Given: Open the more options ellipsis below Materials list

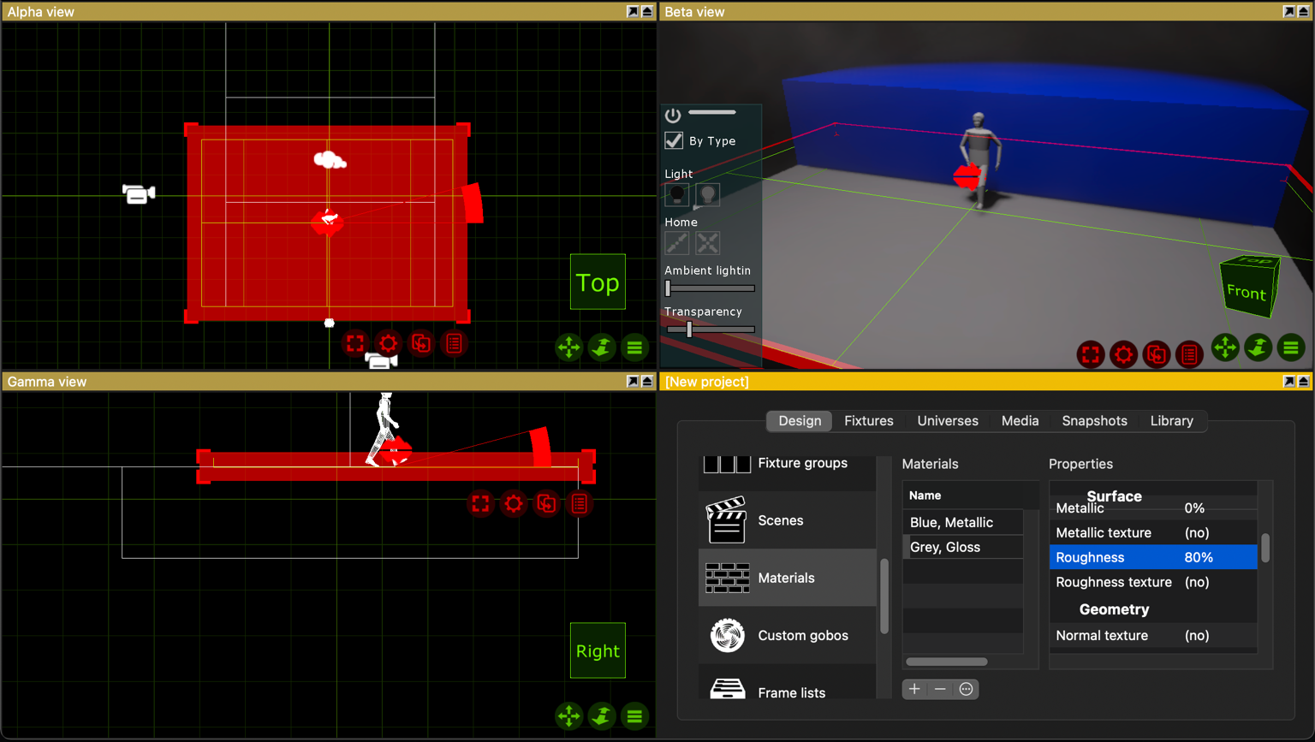Looking at the screenshot, I should (x=966, y=689).
